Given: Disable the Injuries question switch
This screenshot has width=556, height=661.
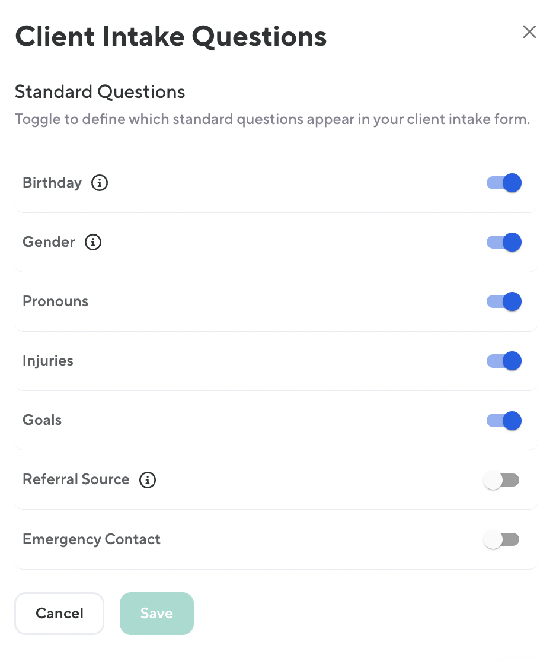Looking at the screenshot, I should pos(504,361).
